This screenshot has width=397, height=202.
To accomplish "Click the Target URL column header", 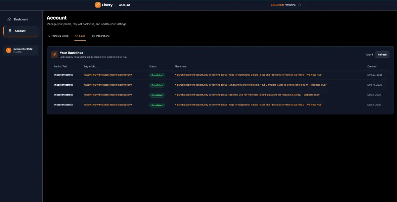I will pos(90,66).
